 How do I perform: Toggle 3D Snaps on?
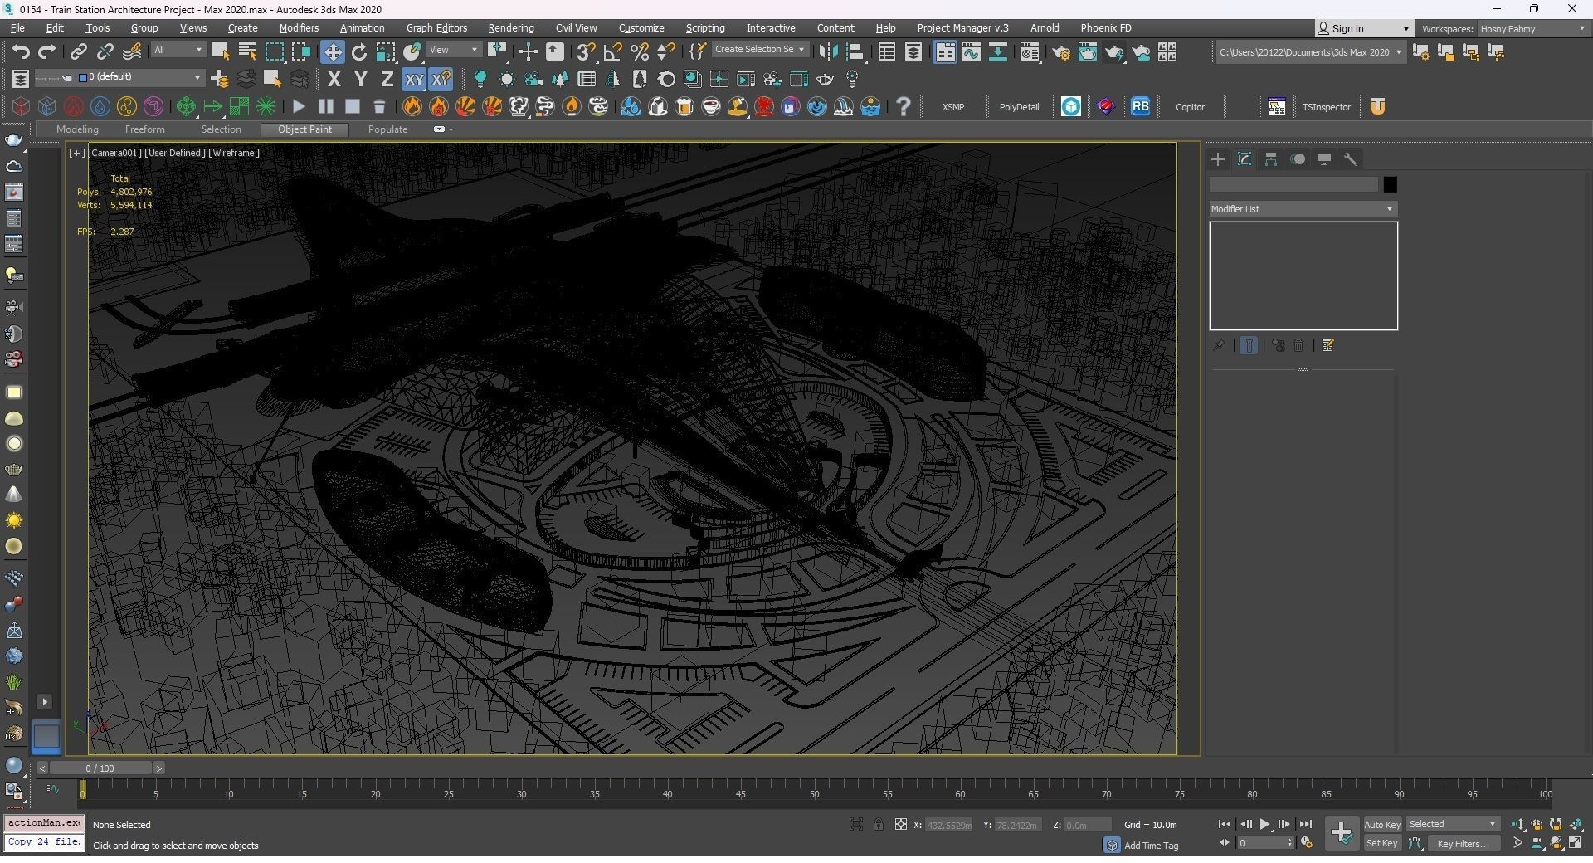pos(586,52)
